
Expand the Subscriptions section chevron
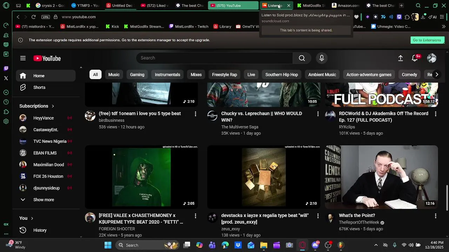[x=53, y=106]
